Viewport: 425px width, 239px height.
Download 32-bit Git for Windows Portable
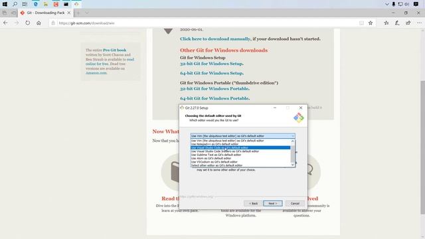(x=214, y=88)
